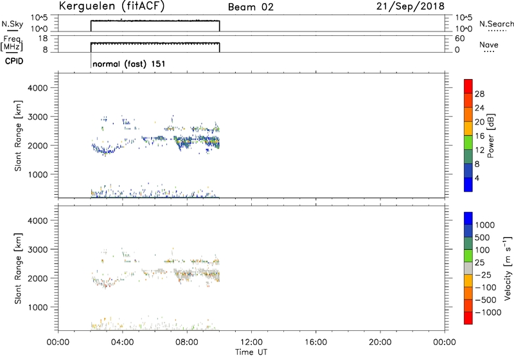Screen dimensions: 514x356
Task: Click the 'Power [dB]' colorbar label
Action: 490,136
